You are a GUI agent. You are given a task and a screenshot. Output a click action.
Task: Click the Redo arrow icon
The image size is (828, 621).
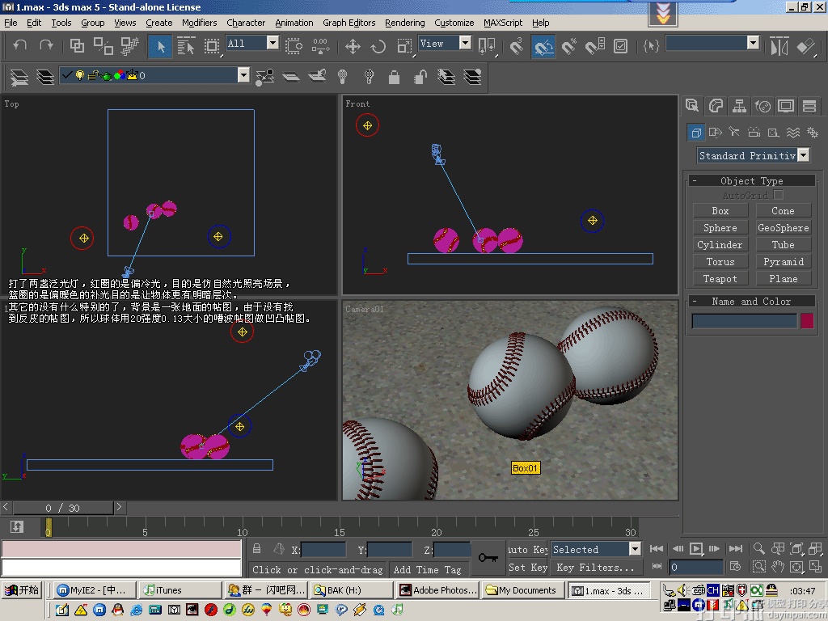click(x=46, y=45)
